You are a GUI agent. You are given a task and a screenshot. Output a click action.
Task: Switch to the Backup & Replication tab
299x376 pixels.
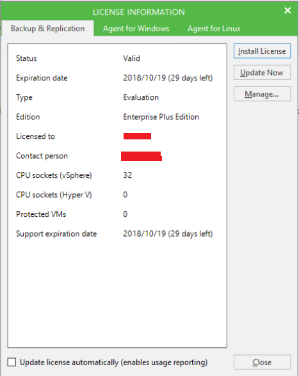point(47,28)
